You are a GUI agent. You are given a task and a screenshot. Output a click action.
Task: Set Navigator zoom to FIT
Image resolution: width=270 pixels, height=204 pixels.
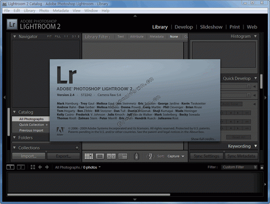(49, 36)
